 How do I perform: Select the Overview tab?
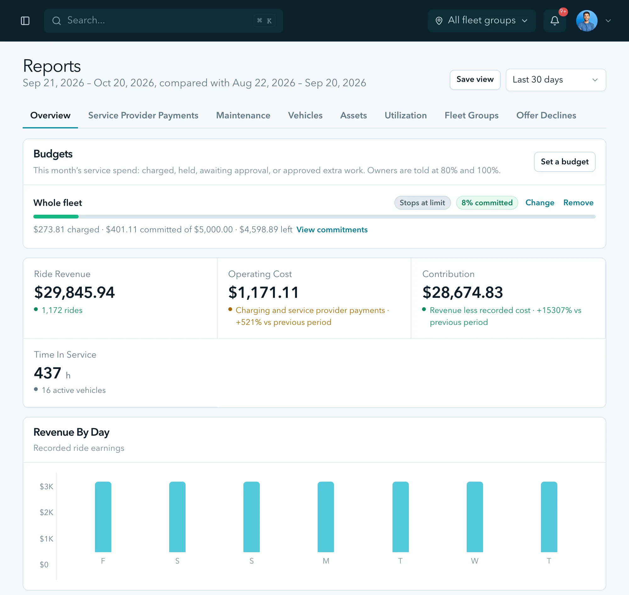coord(50,116)
